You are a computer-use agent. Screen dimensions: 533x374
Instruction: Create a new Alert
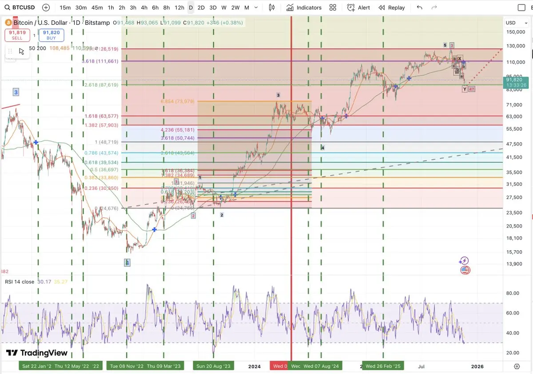[358, 8]
